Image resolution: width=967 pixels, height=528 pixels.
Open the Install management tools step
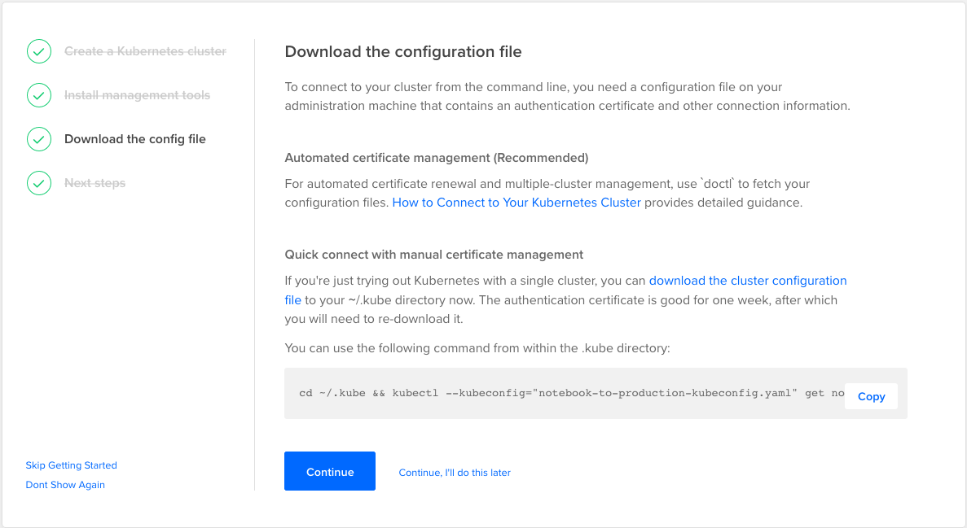[x=137, y=95]
